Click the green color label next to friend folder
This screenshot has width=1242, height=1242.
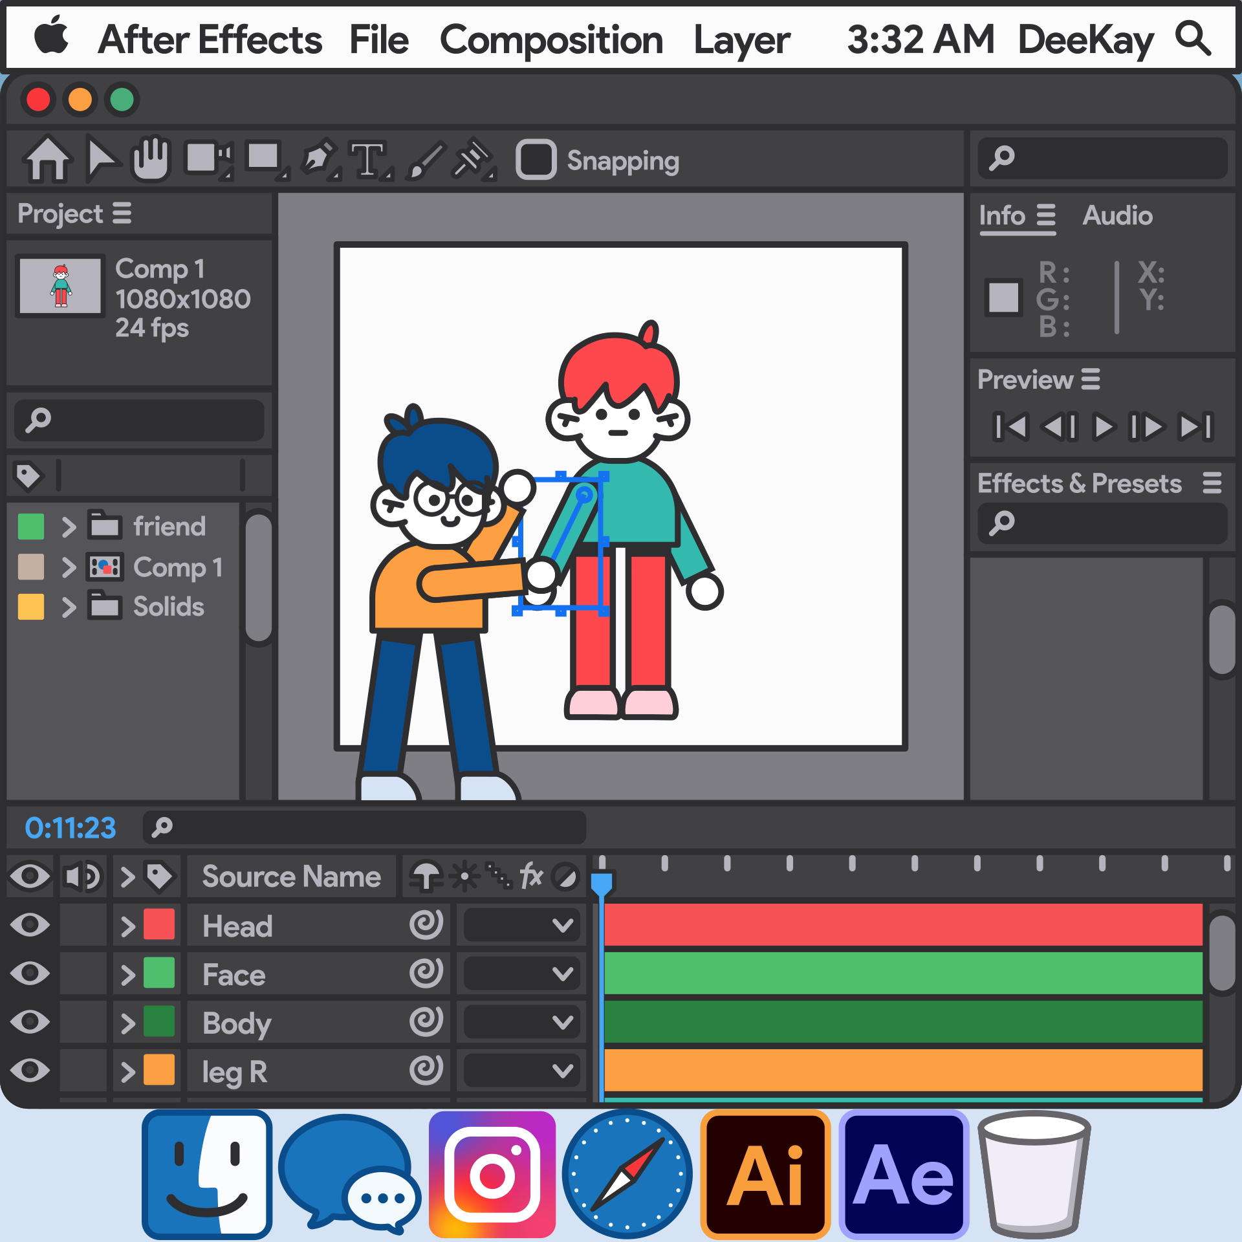click(30, 526)
